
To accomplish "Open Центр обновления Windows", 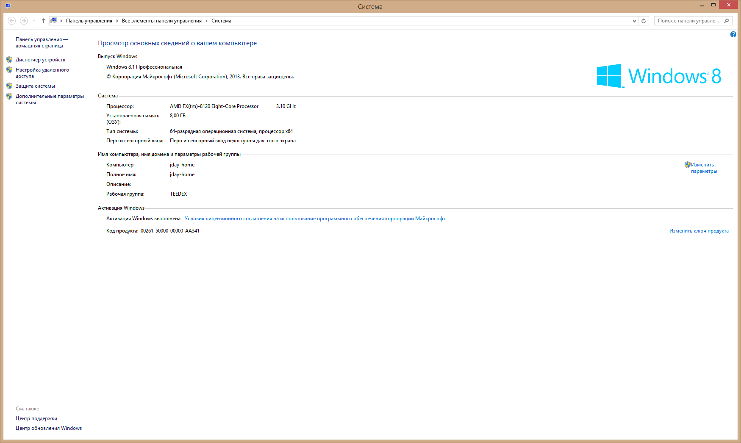I will (49, 428).
